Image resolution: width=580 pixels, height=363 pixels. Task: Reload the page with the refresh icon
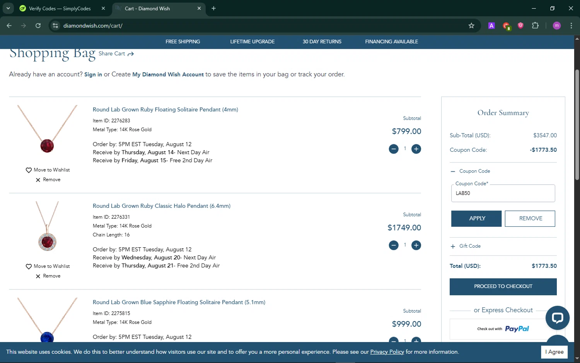pos(38,26)
